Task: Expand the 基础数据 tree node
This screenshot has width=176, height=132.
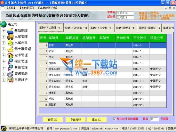Action: pos(4,30)
